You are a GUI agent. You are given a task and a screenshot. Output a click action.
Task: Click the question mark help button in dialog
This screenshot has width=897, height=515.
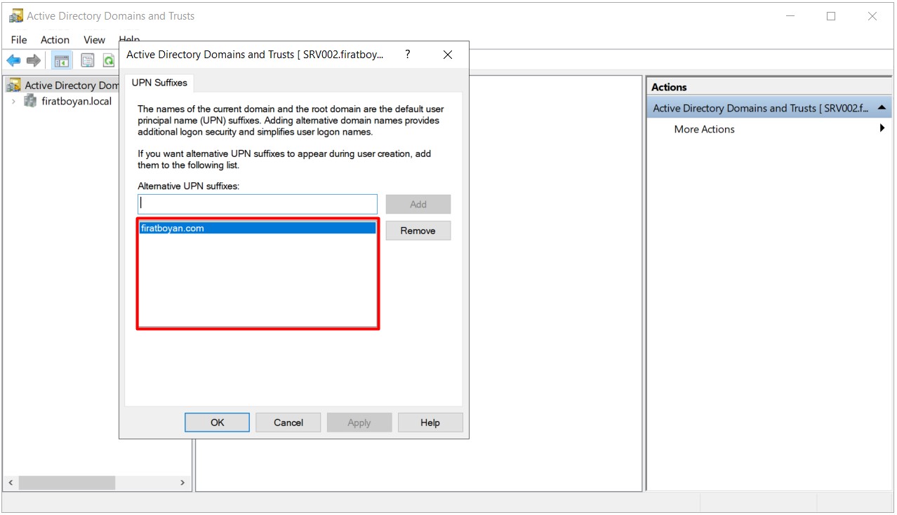coord(408,54)
